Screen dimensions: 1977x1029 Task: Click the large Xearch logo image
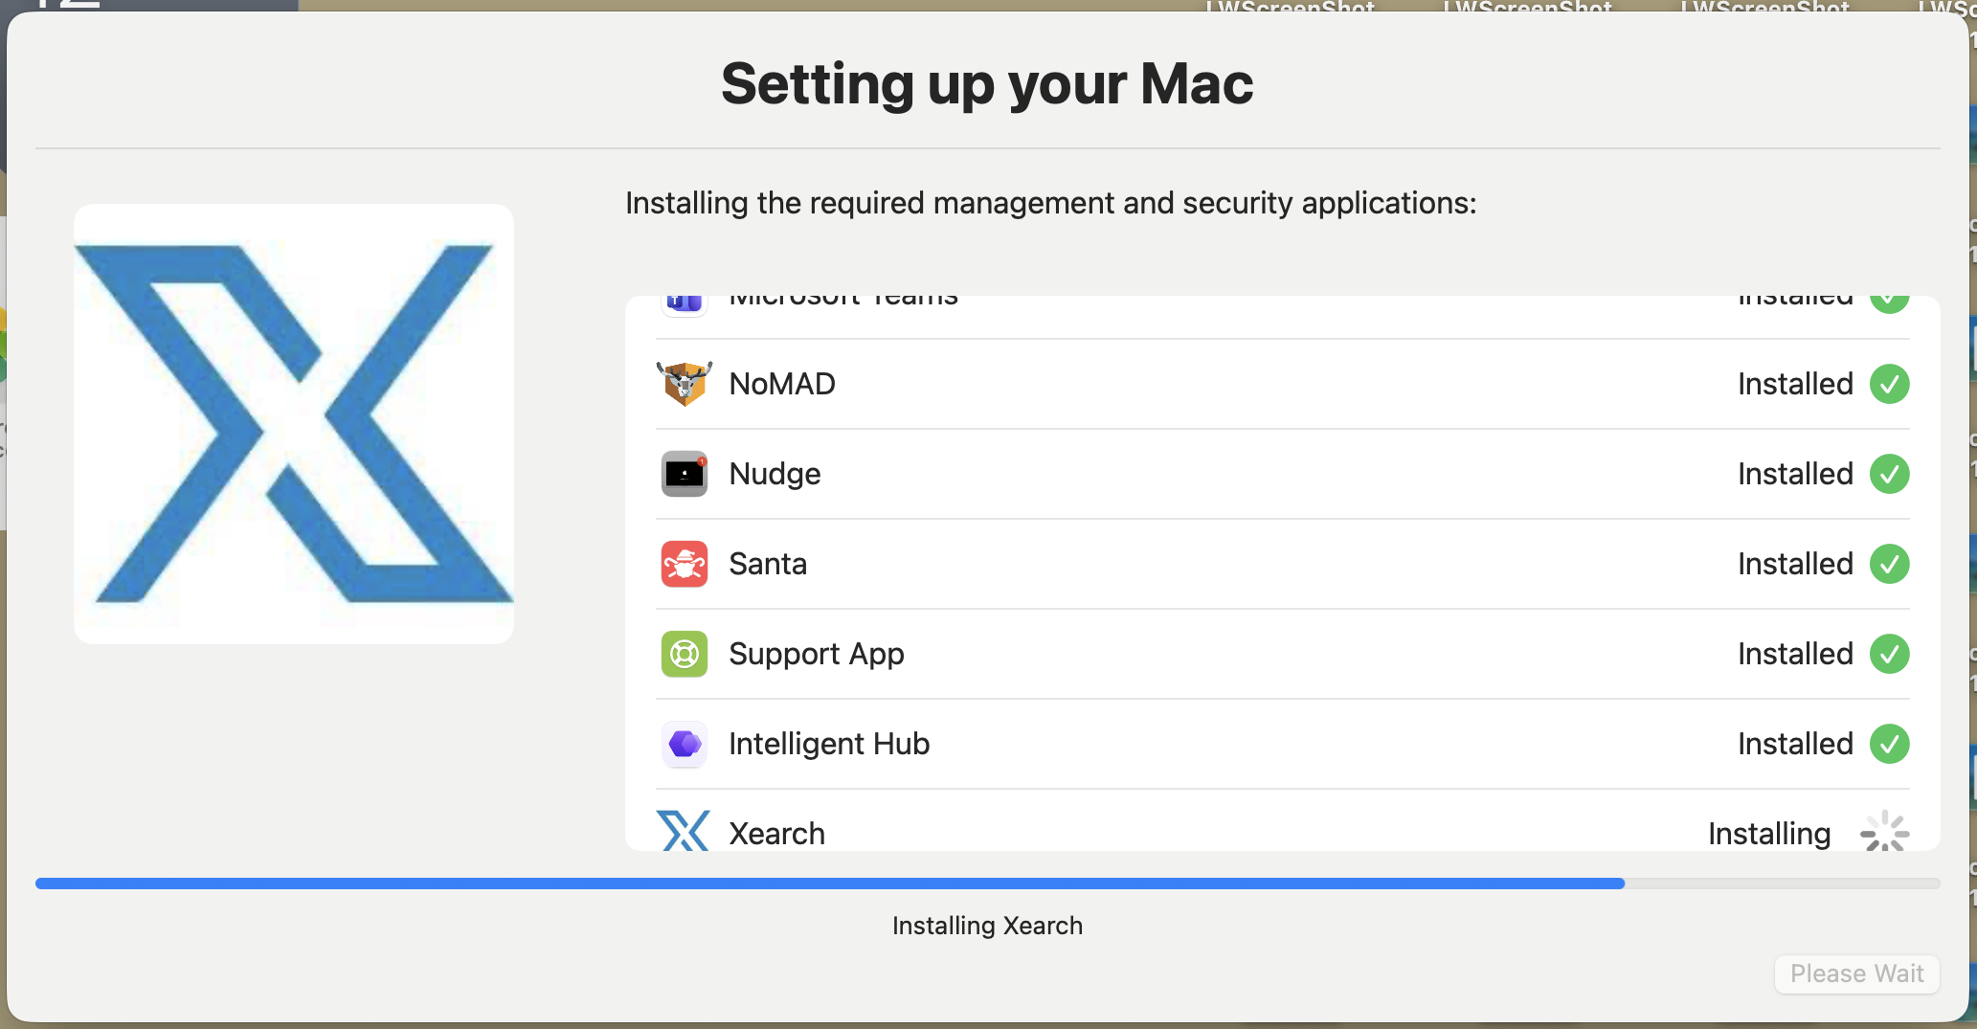(x=294, y=423)
